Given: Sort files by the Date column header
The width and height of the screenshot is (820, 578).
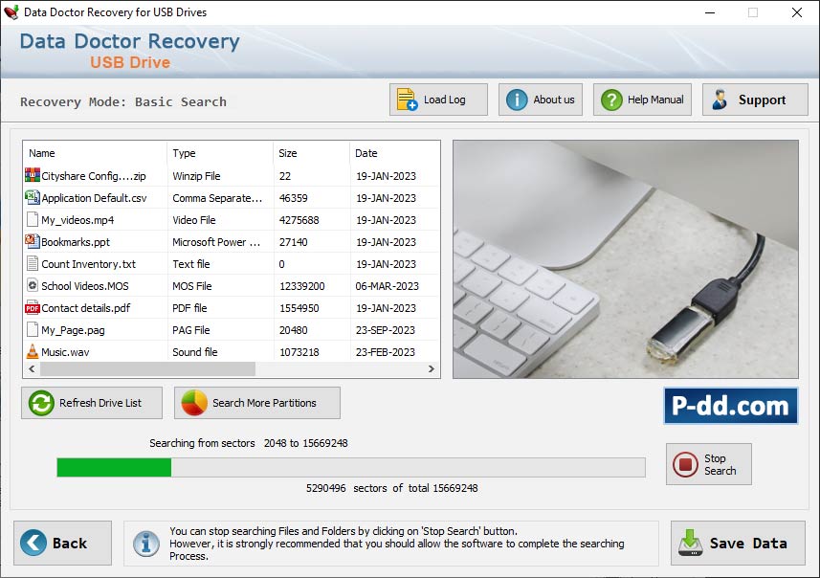Looking at the screenshot, I should pyautogui.click(x=366, y=153).
